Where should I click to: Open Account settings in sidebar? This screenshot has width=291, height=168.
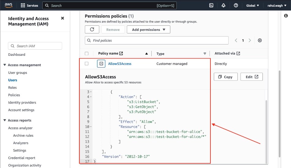[x=21, y=110]
